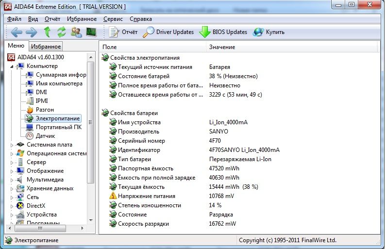This screenshot has width=386, height=249.
Task: Open the Вид menu
Action: (x=33, y=19)
